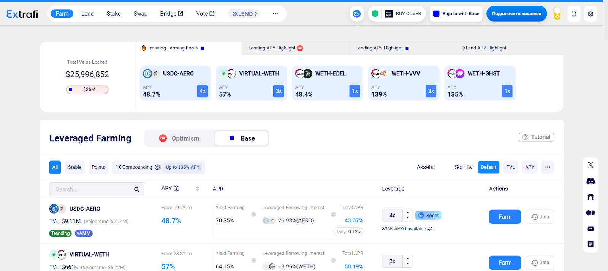608x271 pixels.
Task: Enable the Stable filter
Action: pyautogui.click(x=75, y=167)
